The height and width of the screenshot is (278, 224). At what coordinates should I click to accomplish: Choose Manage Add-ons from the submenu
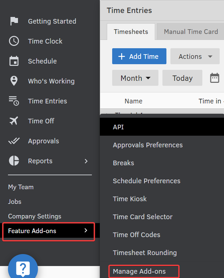tap(139, 271)
